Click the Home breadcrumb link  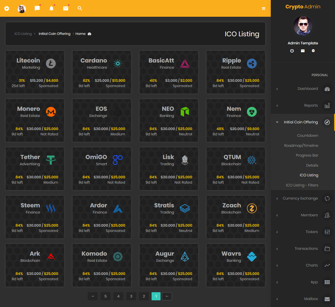click(x=80, y=34)
